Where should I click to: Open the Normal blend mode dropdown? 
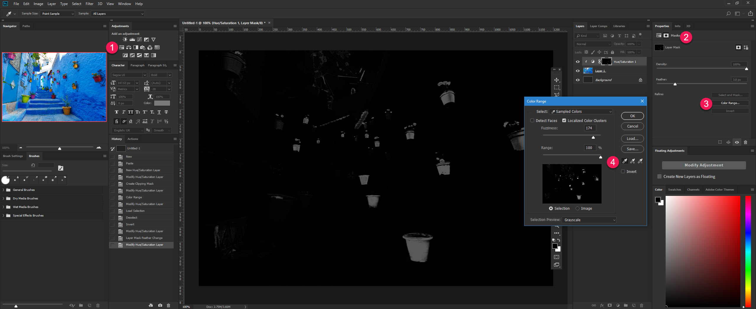(593, 44)
